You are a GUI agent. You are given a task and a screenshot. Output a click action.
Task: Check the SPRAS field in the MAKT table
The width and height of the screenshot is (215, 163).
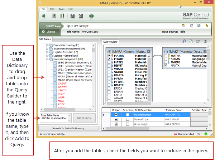166,59
